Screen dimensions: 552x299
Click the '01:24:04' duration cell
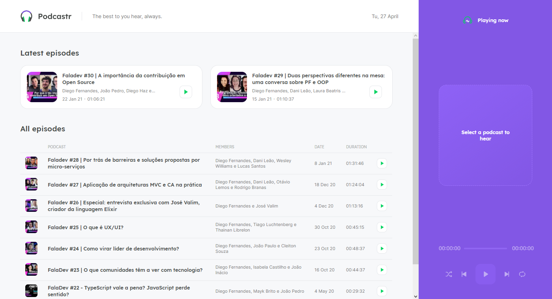[x=355, y=185]
